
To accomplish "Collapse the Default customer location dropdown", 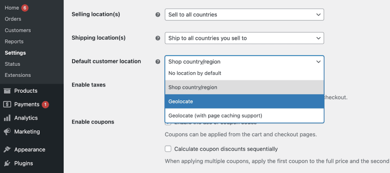I will pos(244,61).
